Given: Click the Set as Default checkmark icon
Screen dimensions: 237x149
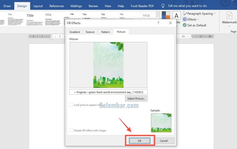Looking at the screenshot, I should coord(184,25).
